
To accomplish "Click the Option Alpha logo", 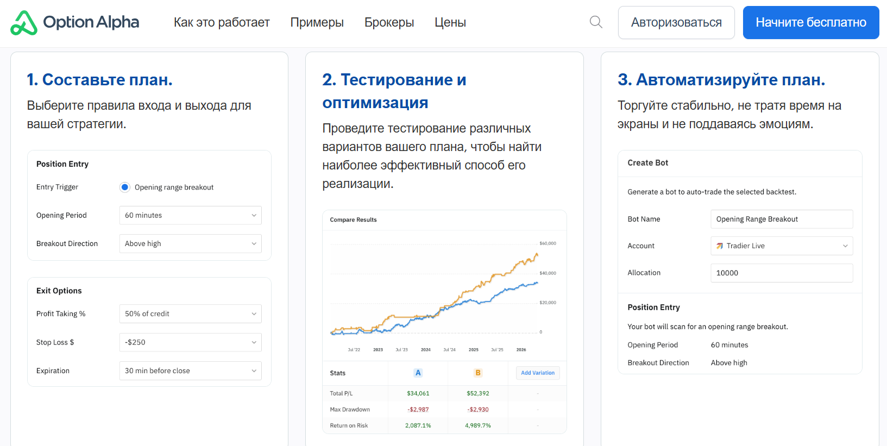I will [x=75, y=22].
